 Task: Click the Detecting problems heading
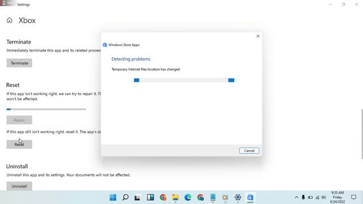click(x=131, y=59)
